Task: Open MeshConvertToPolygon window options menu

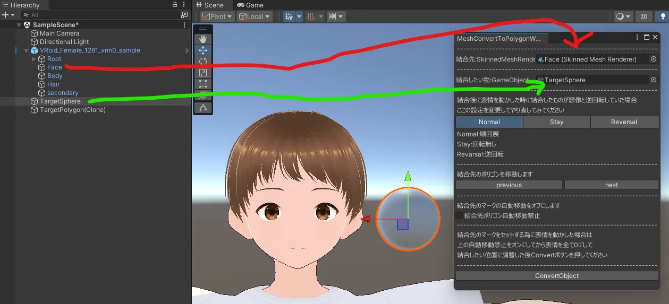Action: coord(637,38)
